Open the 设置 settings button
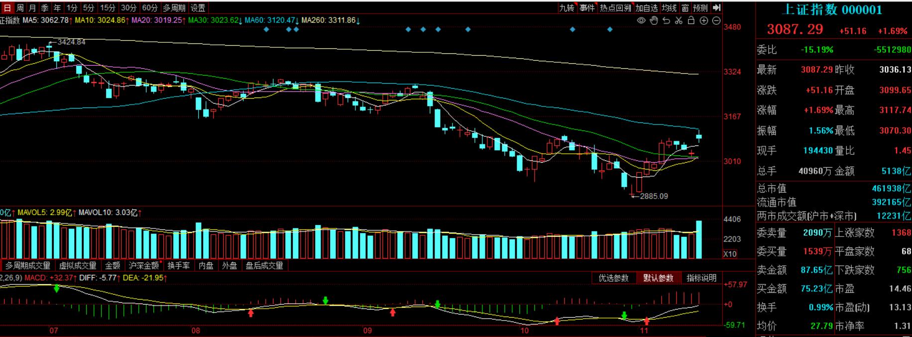The image size is (912, 337). click(x=198, y=8)
